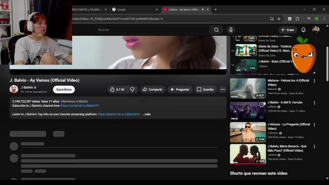Add 6 AM to Watch Later clock icon
The width and height of the screenshot is (329, 185).
click(261, 104)
